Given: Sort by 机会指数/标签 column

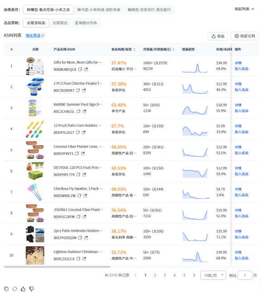Looking at the screenshot, I should pos(134,49).
